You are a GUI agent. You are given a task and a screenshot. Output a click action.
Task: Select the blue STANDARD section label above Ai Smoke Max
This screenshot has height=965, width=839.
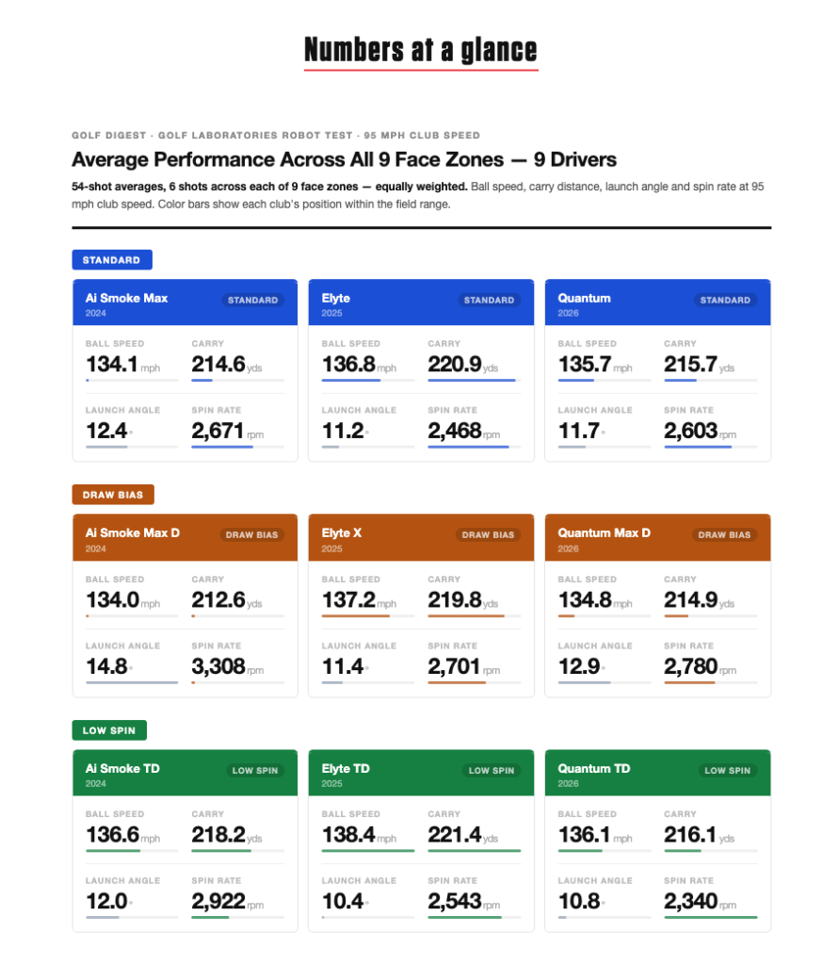[112, 260]
